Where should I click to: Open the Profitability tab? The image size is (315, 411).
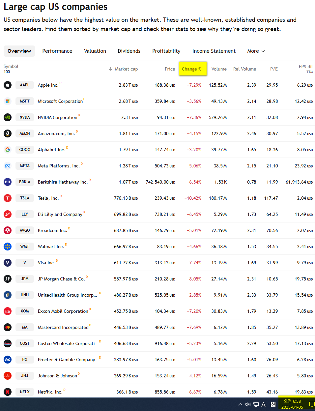(x=166, y=51)
